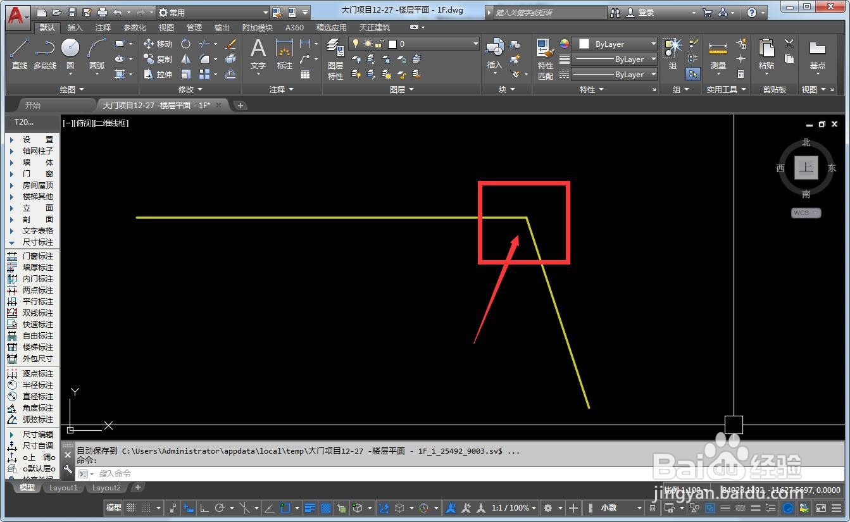Click the Save icon in quick access toolbar

coord(72,12)
